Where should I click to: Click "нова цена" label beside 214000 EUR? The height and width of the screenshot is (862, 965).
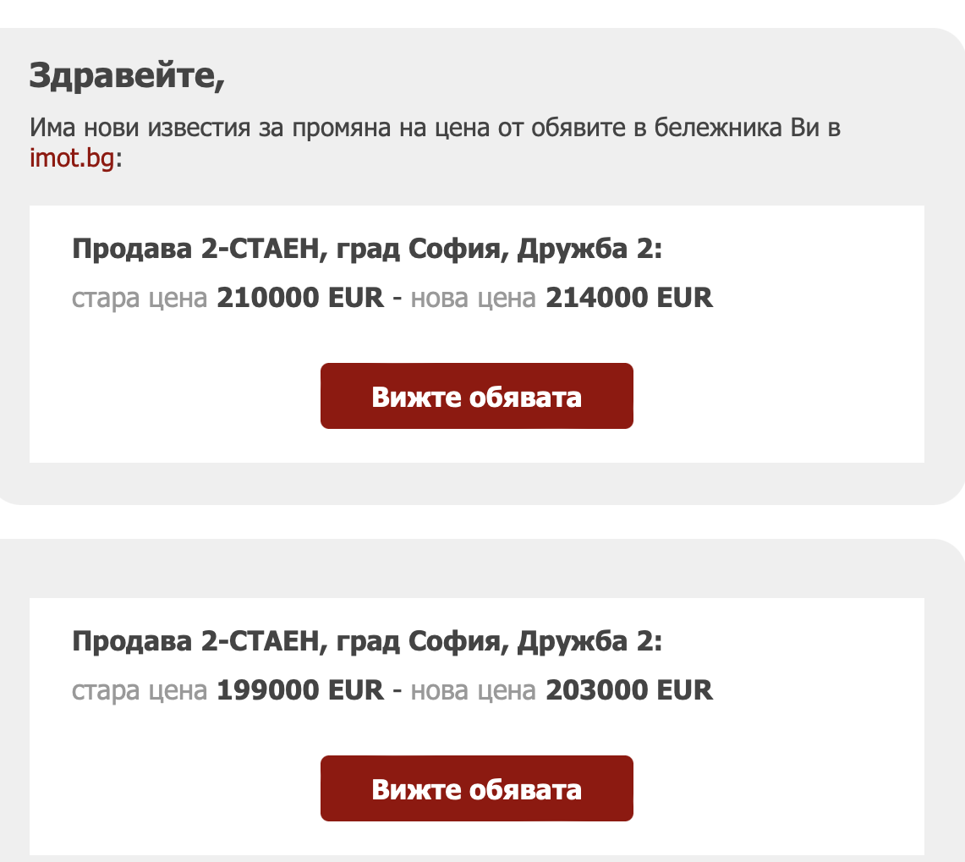pos(473,298)
